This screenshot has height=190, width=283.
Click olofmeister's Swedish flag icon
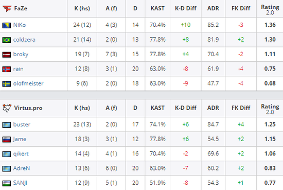pos(7,84)
